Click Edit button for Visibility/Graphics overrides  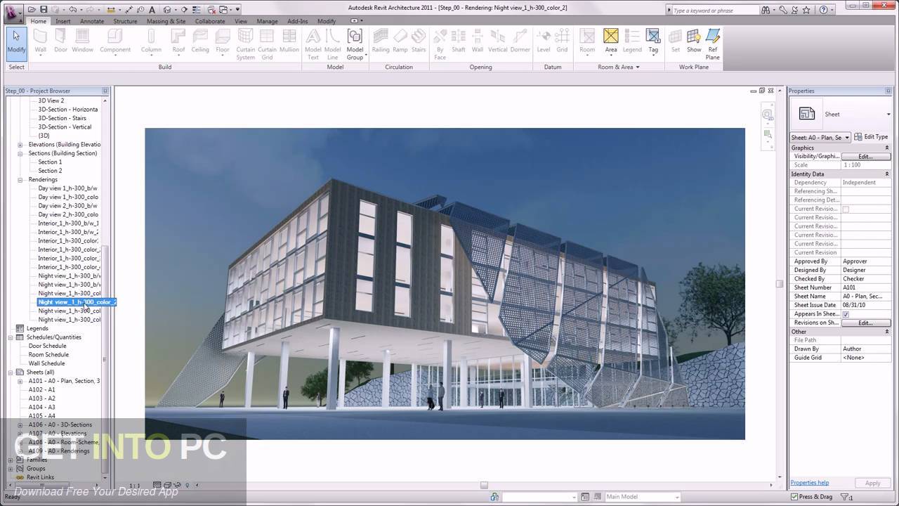tap(865, 156)
